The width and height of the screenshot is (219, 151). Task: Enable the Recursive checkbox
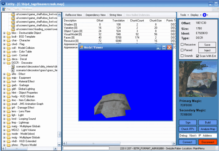182,44
